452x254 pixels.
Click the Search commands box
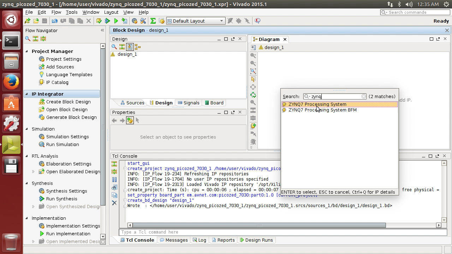415,12
